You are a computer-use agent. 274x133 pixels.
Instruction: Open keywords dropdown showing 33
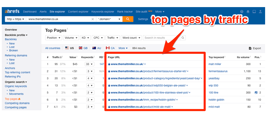tap(90, 64)
